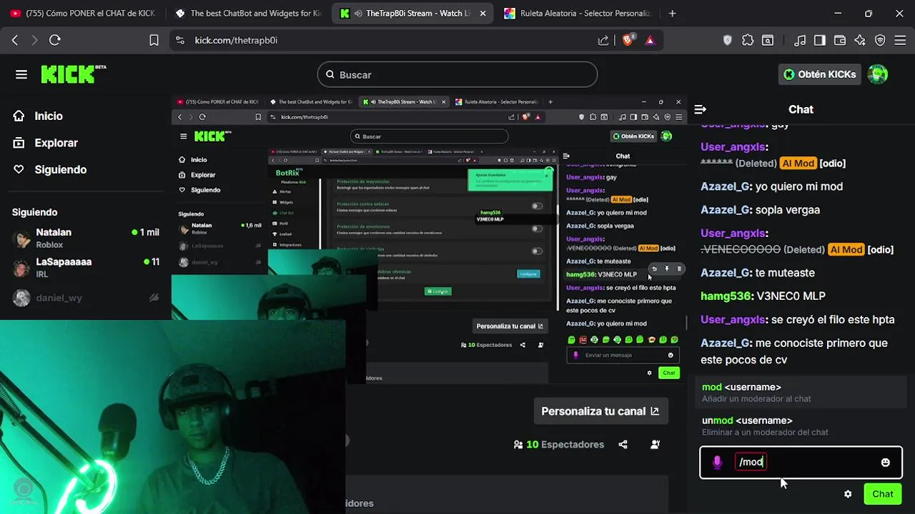This screenshot has width=915, height=514.
Task: Click the chat message input field
Action: click(x=801, y=463)
